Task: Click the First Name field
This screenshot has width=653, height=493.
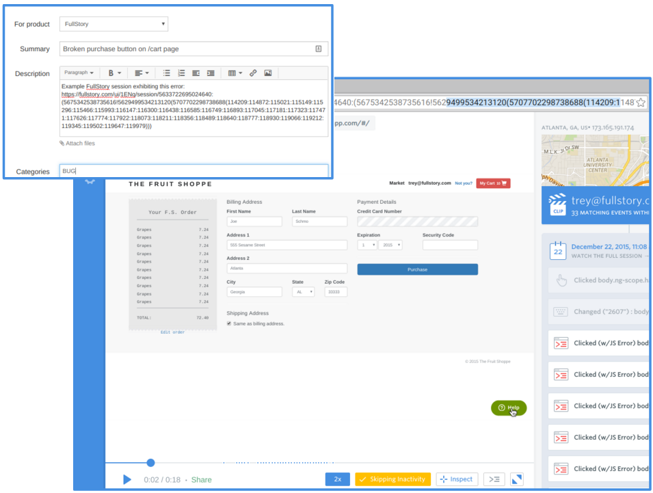Action: point(254,222)
